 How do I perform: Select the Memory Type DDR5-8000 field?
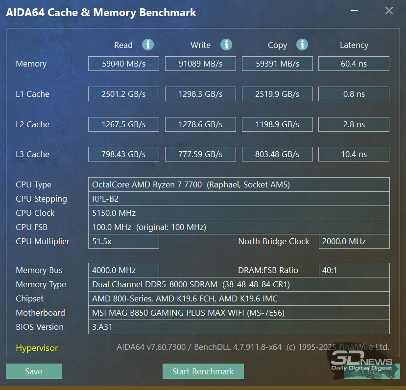coord(239,284)
